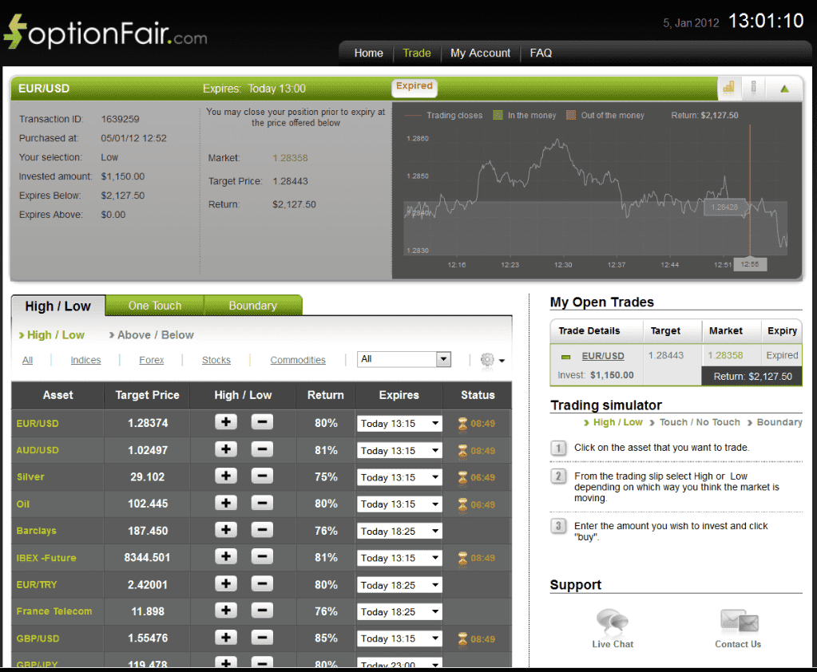Screen dimensions: 817x672
Task: Select High (plus) for GBP/USD
Action: 226,637
